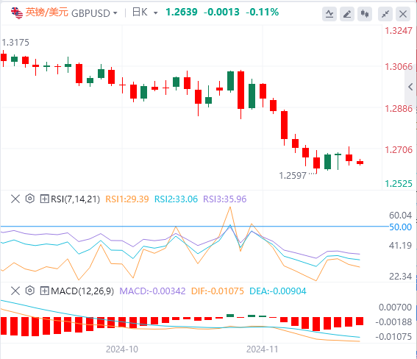The width and height of the screenshot is (417, 359).
Task: Click the RSI1:29.39 value
Action: [x=127, y=199]
